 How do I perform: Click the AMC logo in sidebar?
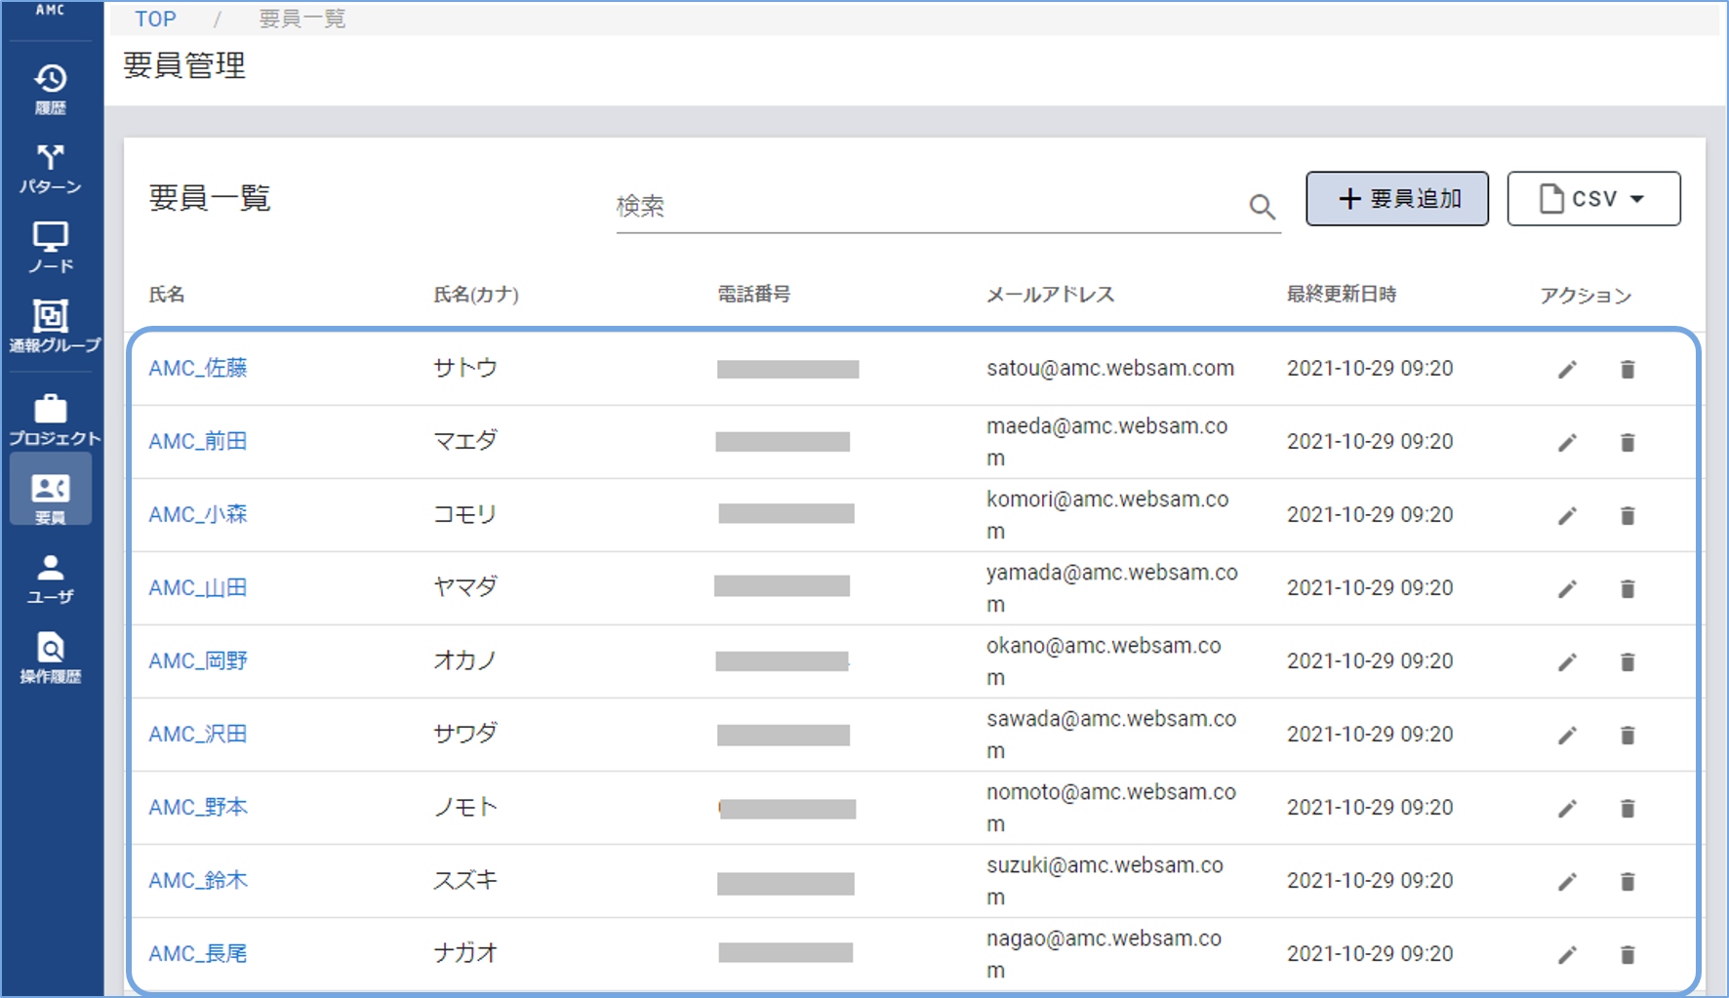tap(51, 10)
